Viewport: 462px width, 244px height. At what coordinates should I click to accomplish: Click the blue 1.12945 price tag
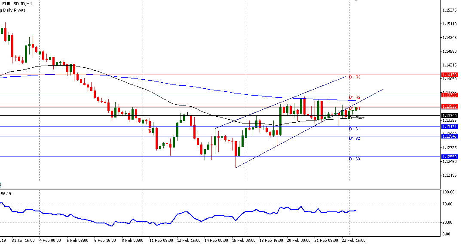coord(450,136)
